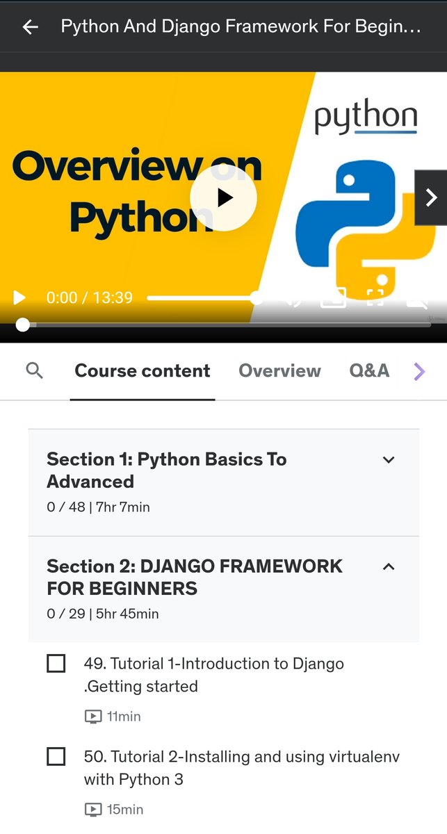Open the Q&A tab
The width and height of the screenshot is (447, 834).
369,371
